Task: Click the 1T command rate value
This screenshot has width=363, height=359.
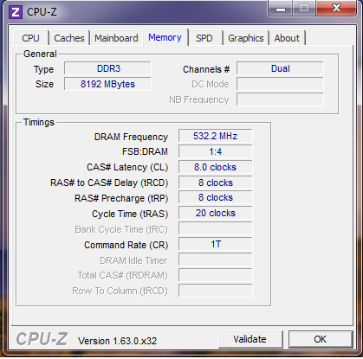Action: 216,244
